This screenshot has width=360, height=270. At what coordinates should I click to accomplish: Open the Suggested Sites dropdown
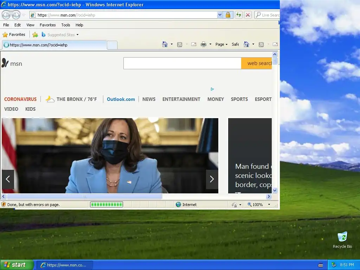60,35
